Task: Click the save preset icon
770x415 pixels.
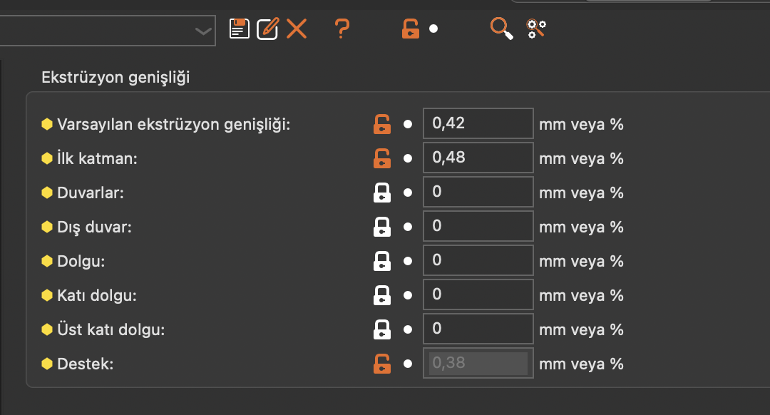Action: click(239, 29)
